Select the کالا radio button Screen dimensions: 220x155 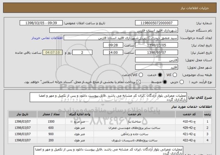[175, 75]
